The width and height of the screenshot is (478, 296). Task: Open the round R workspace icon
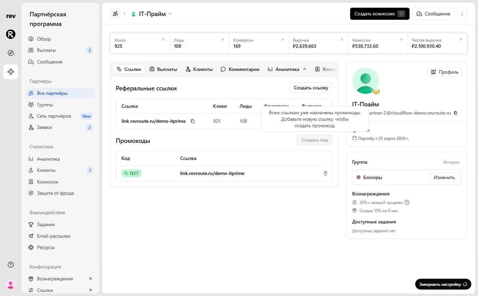(11, 34)
